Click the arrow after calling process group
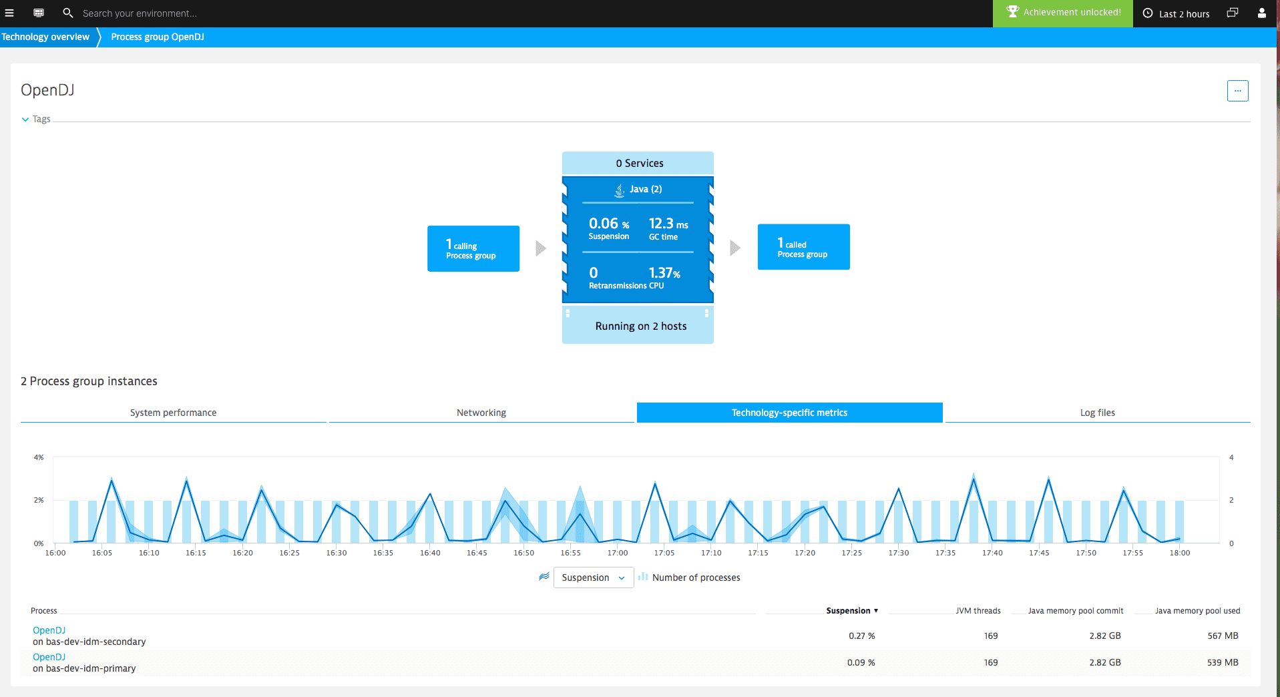 pyautogui.click(x=541, y=248)
